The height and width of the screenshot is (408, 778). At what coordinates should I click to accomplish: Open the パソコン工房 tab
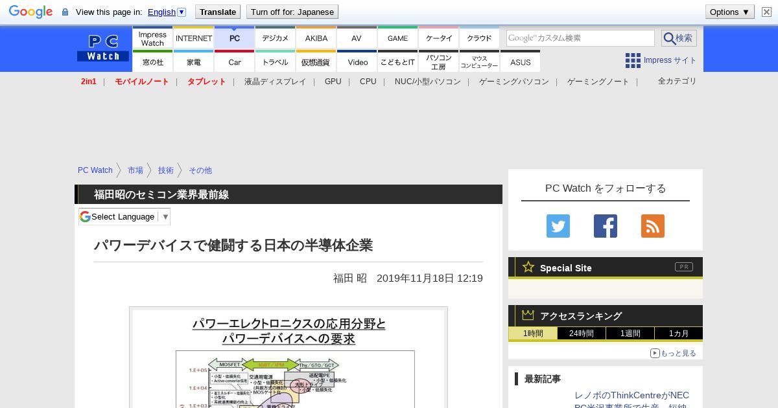pyautogui.click(x=439, y=61)
